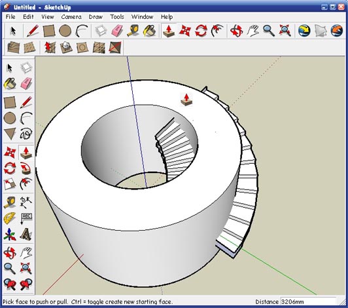The width and height of the screenshot is (348, 308).
Task: Choose the Sandbox Flip Edge tool
Action: [115, 47]
